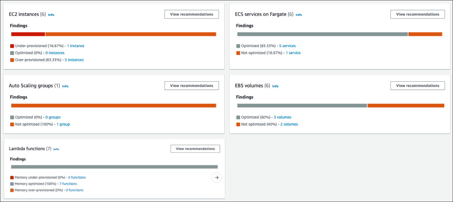Open the not optimized '1 group' link
Viewport: 453px width, 202px height.
[x=63, y=125]
